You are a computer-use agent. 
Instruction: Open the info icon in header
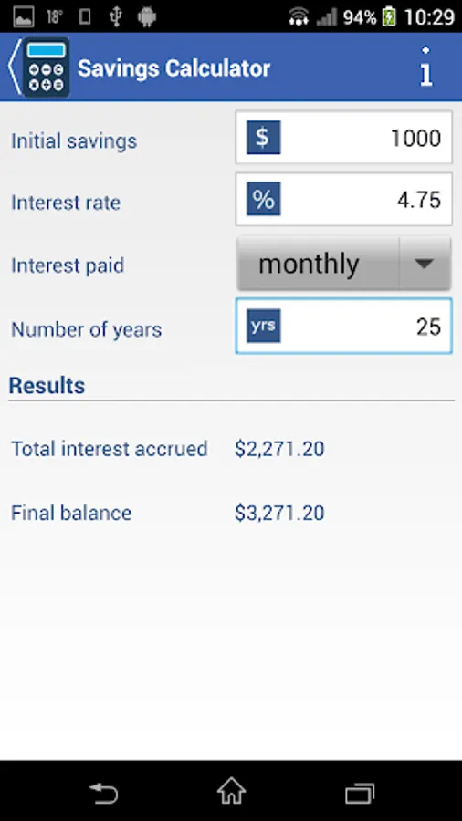[x=425, y=67]
